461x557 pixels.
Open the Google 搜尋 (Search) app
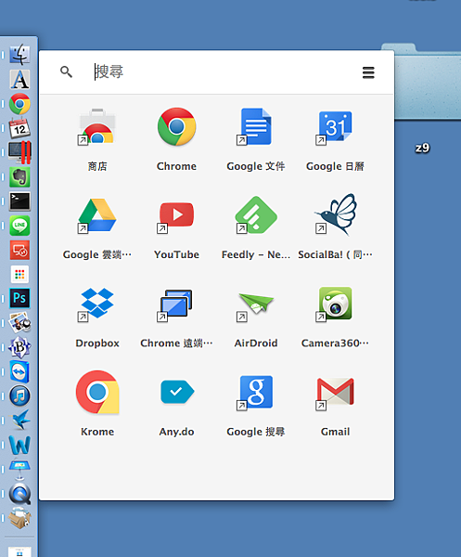click(255, 392)
